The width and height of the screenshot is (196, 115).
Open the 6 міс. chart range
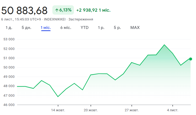pos(66,28)
